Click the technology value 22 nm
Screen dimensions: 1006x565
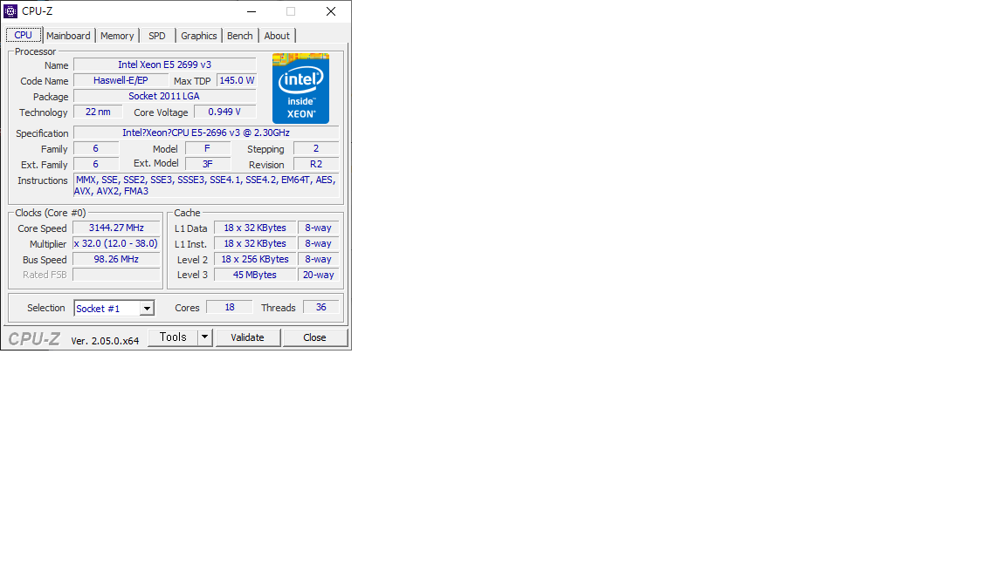[x=98, y=112]
